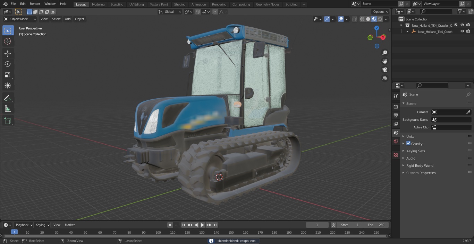The width and height of the screenshot is (474, 244).
Task: Open the Output properties tab
Action: pyautogui.click(x=396, y=115)
